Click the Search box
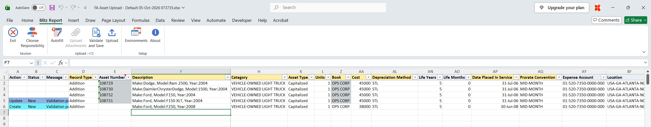 pyautogui.click(x=328, y=8)
